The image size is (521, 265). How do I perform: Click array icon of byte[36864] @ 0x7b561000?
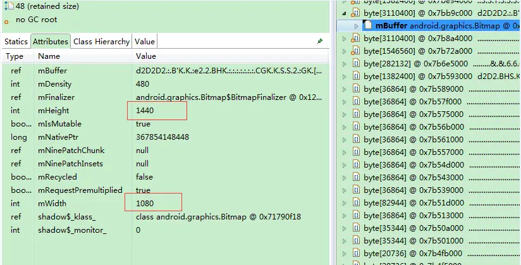356,140
